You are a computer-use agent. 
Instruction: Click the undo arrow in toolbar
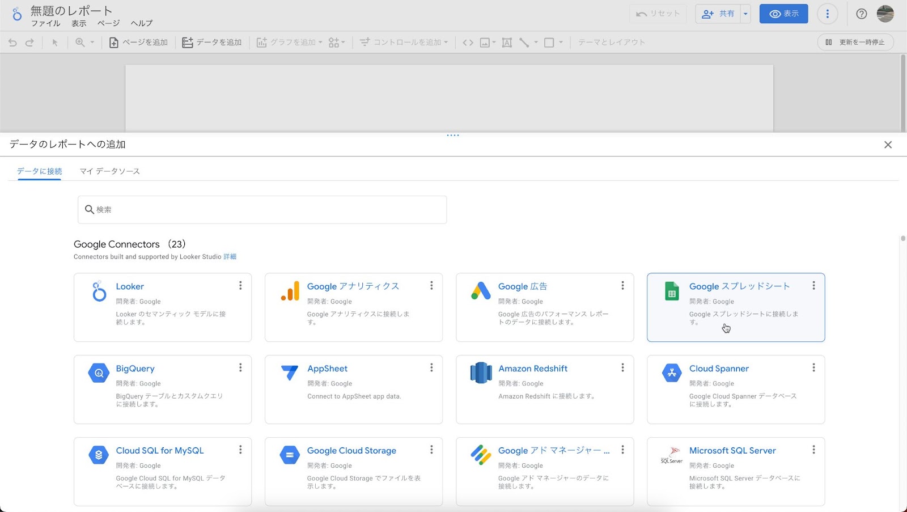(x=12, y=43)
